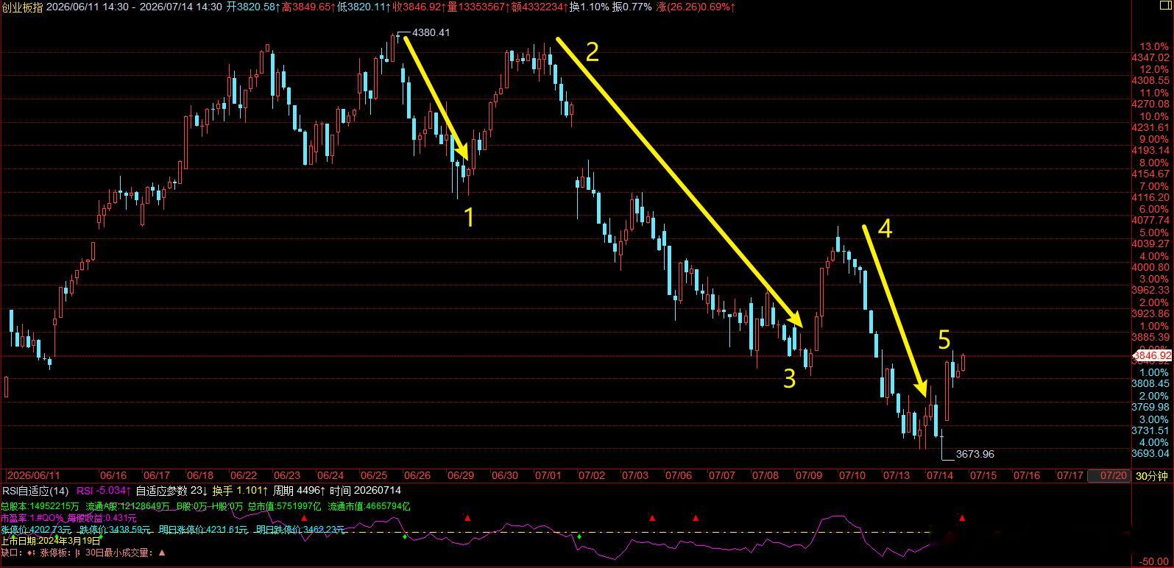Click the 06/29 date axis label
1174x568 pixels.
[x=461, y=476]
